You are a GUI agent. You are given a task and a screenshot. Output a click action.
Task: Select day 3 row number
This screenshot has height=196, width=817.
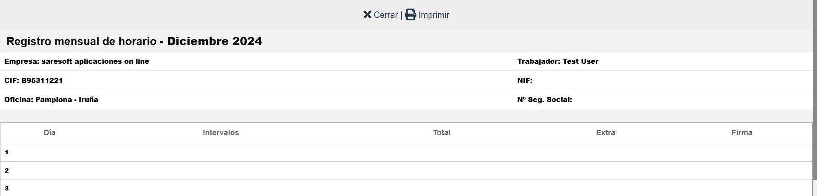(x=6, y=188)
